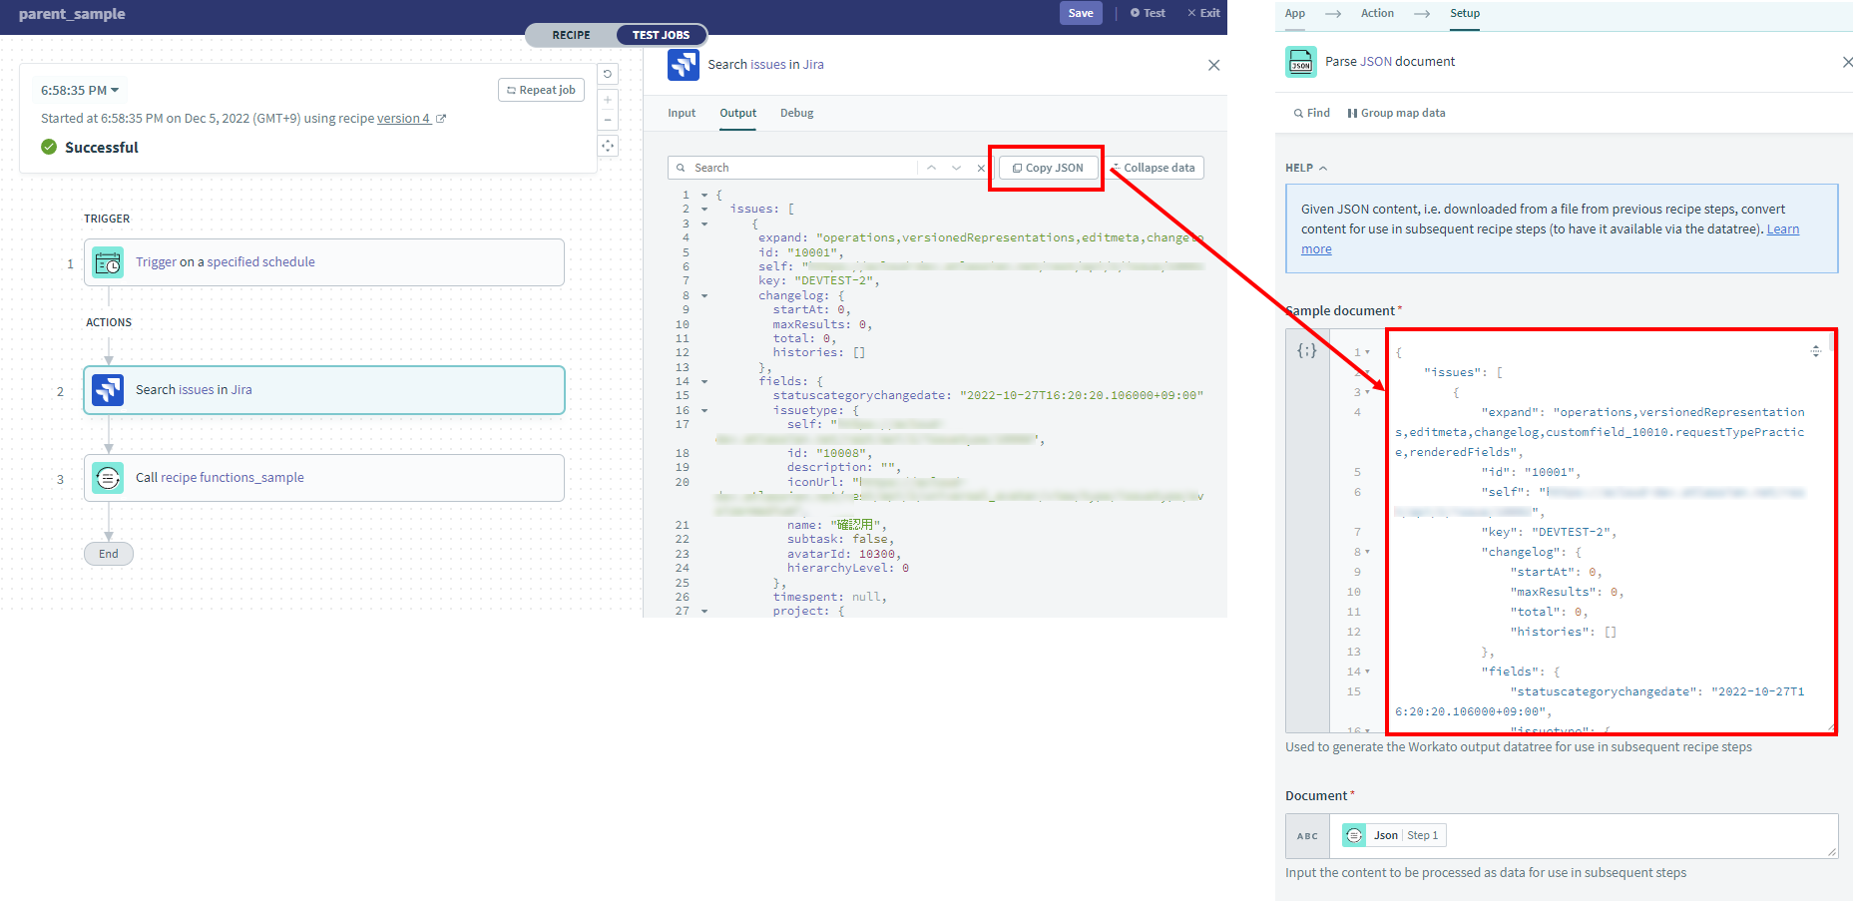The image size is (1853, 901).
Task: Click the reset canvas view icon
Action: (608, 74)
